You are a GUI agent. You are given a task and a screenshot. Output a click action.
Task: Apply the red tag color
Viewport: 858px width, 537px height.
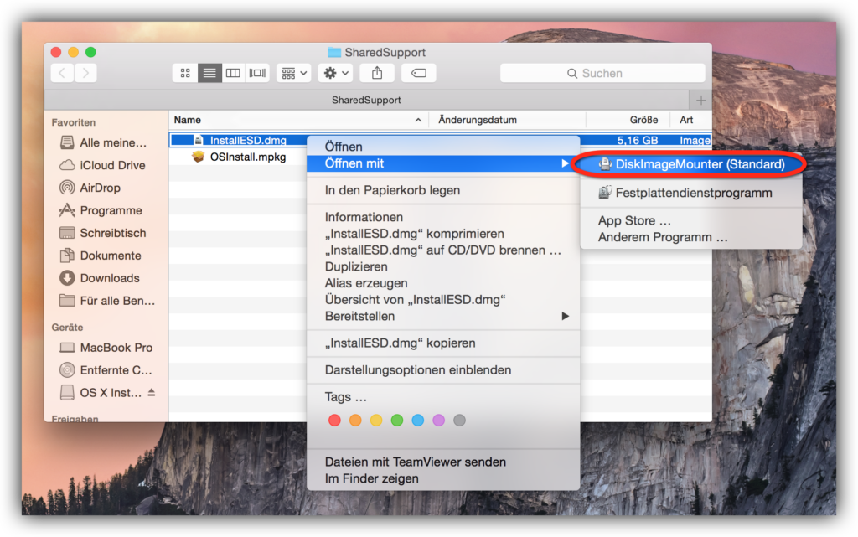point(334,420)
